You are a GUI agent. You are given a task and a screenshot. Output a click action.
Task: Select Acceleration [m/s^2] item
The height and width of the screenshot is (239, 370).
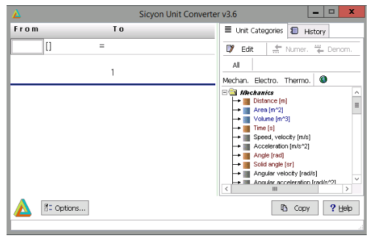(281, 146)
